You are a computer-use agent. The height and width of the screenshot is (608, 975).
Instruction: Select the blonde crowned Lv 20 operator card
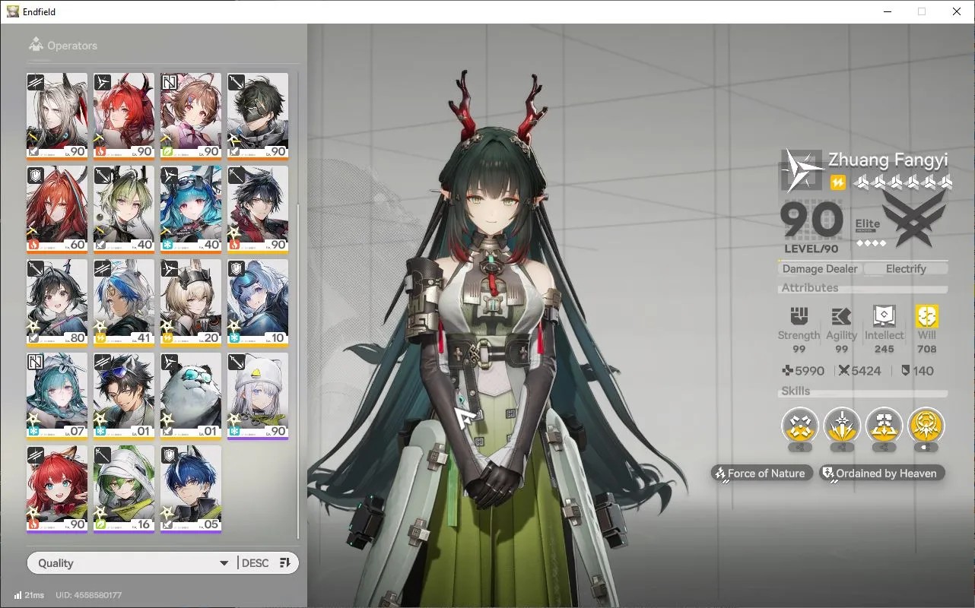pos(191,303)
